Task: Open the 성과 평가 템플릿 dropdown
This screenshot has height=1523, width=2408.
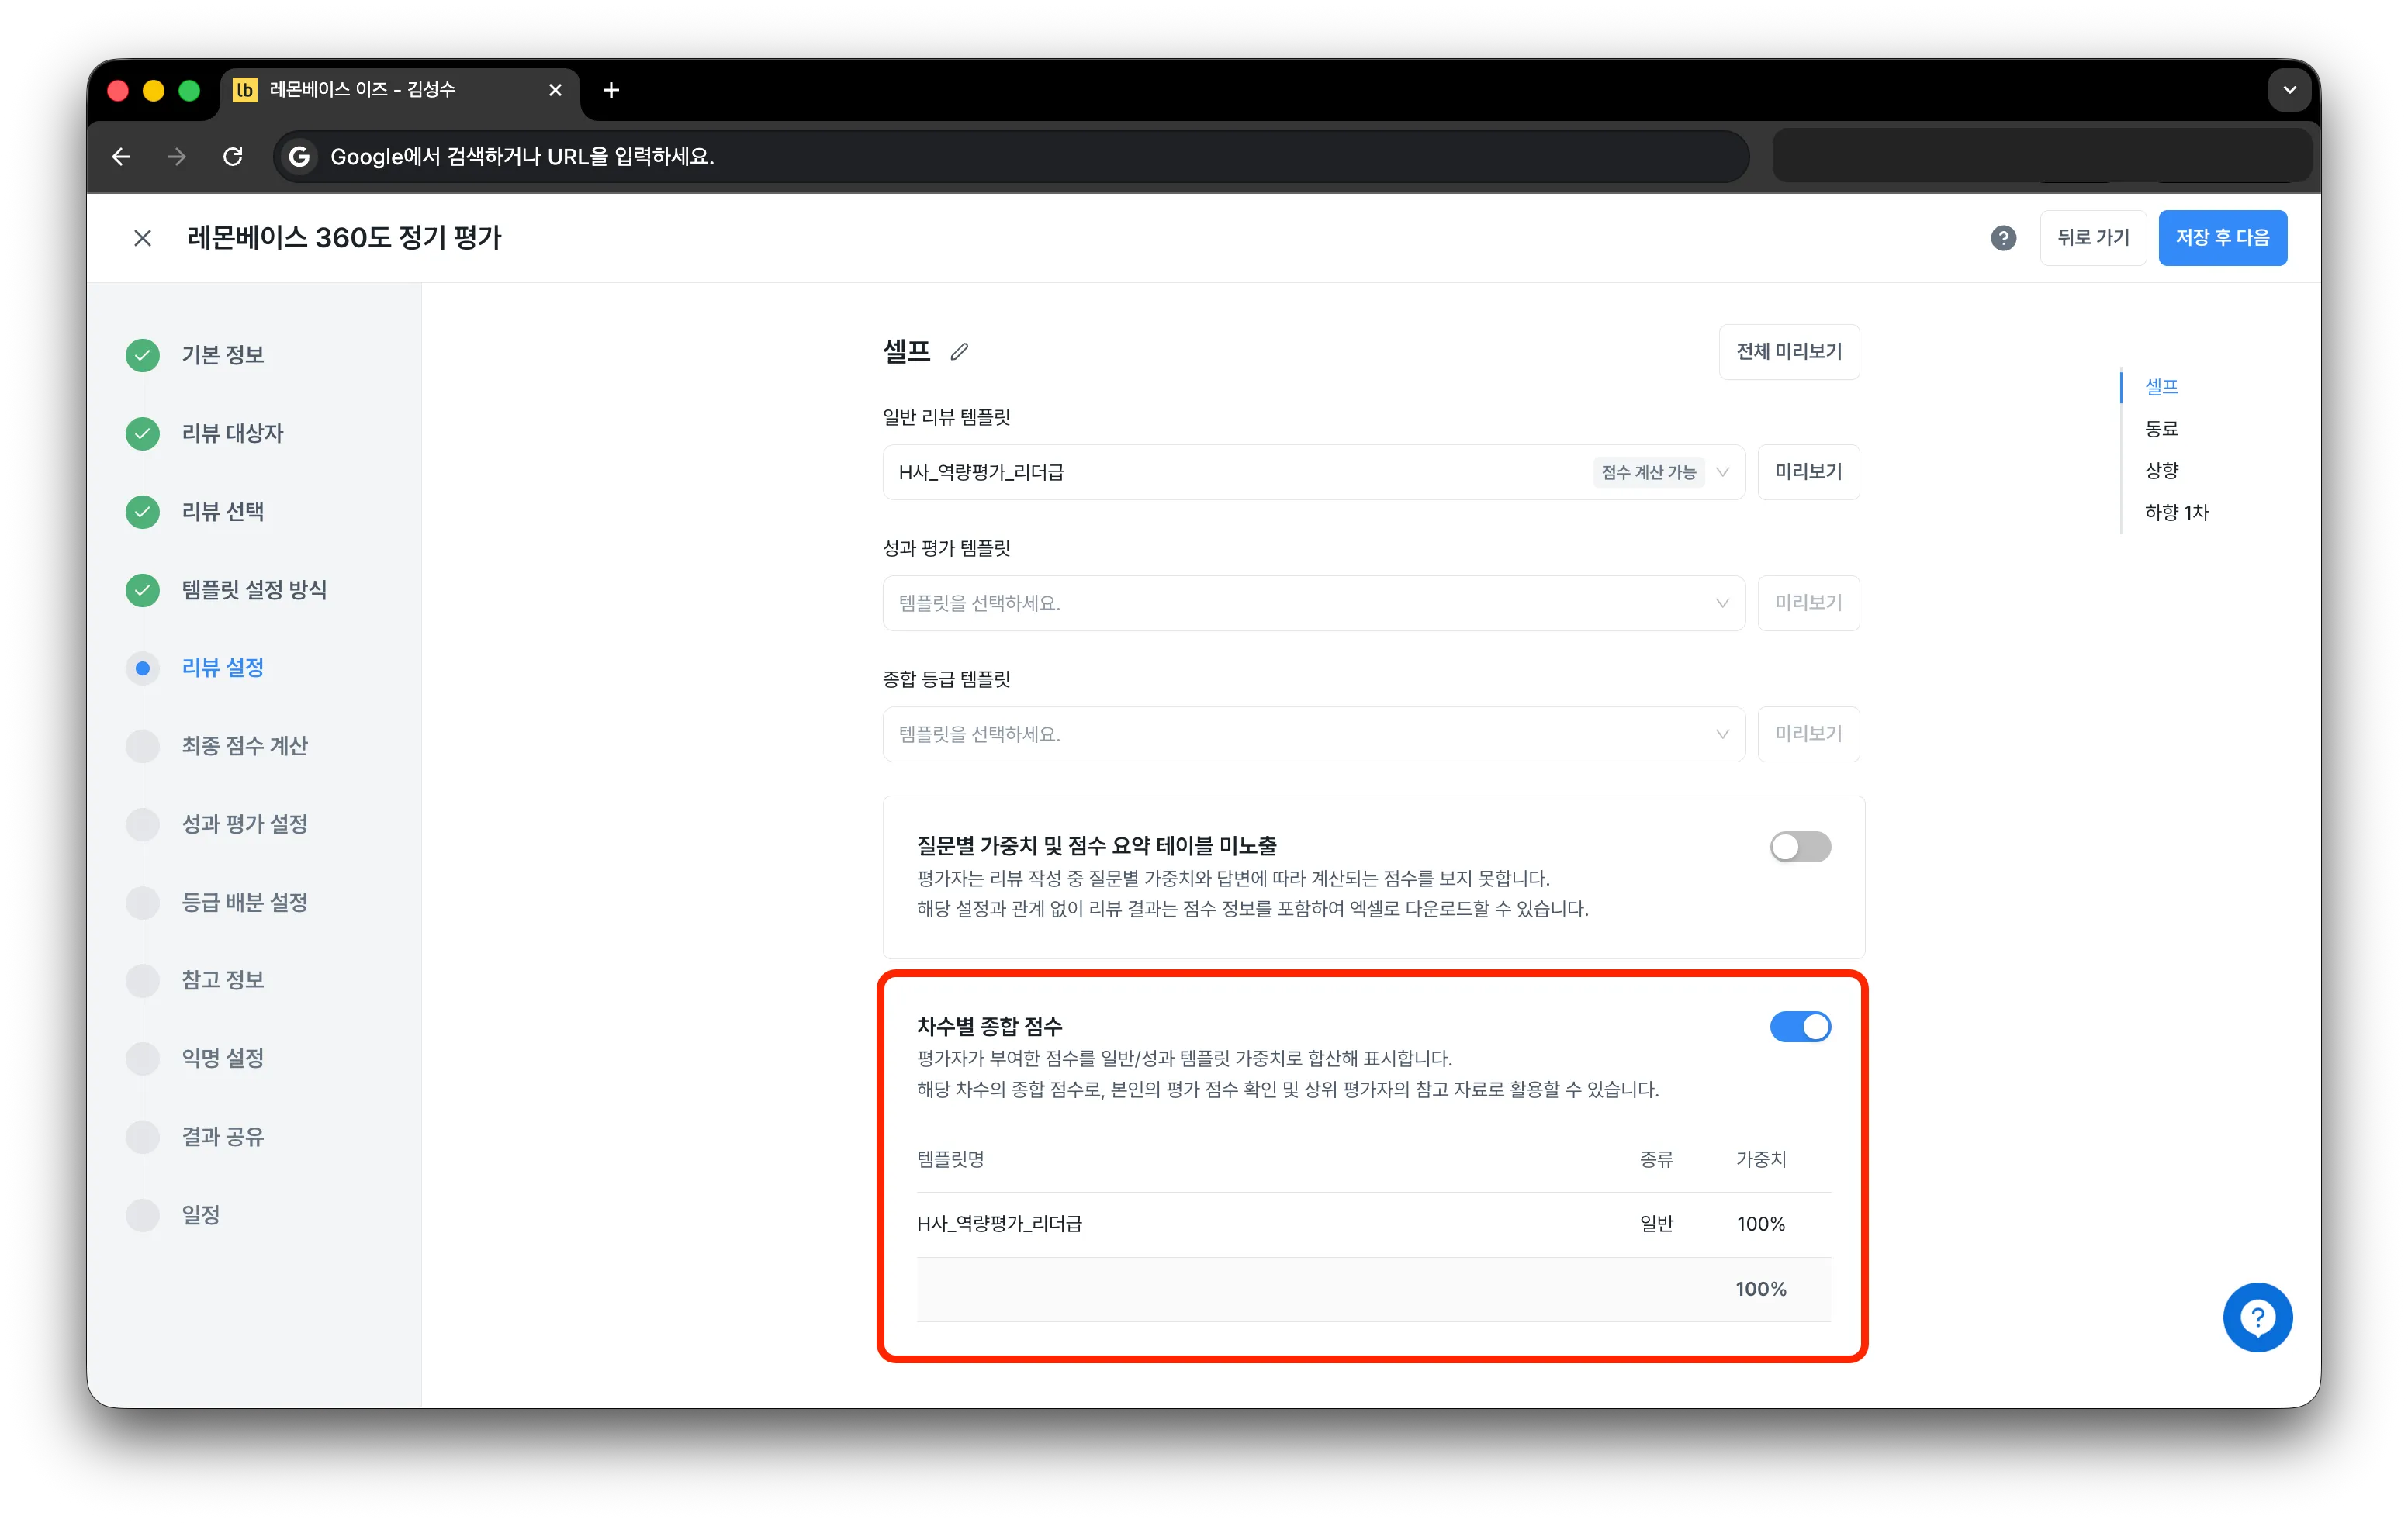Action: pyautogui.click(x=1313, y=603)
